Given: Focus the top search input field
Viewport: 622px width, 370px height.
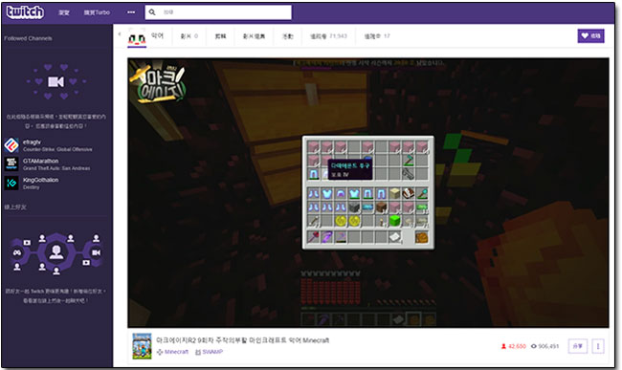Looking at the screenshot, I should click(x=218, y=12).
